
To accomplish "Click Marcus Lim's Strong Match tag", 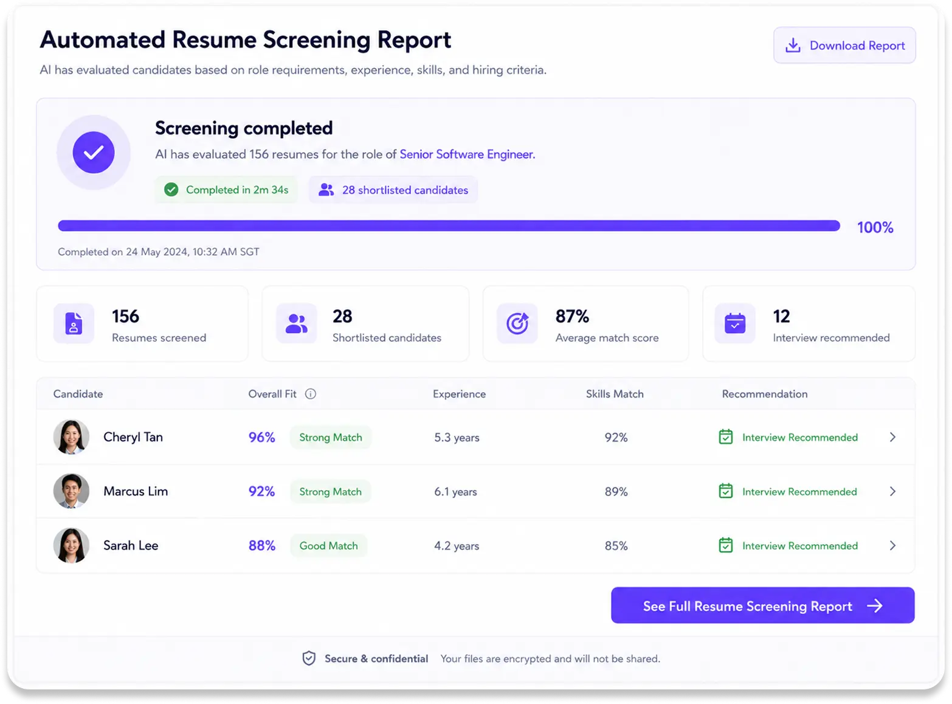I will point(331,491).
